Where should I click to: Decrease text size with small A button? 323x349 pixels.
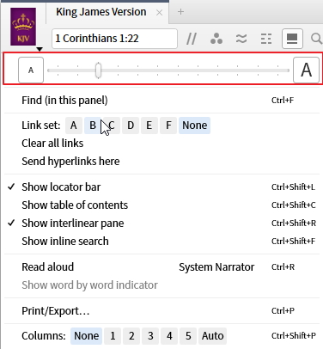point(31,70)
